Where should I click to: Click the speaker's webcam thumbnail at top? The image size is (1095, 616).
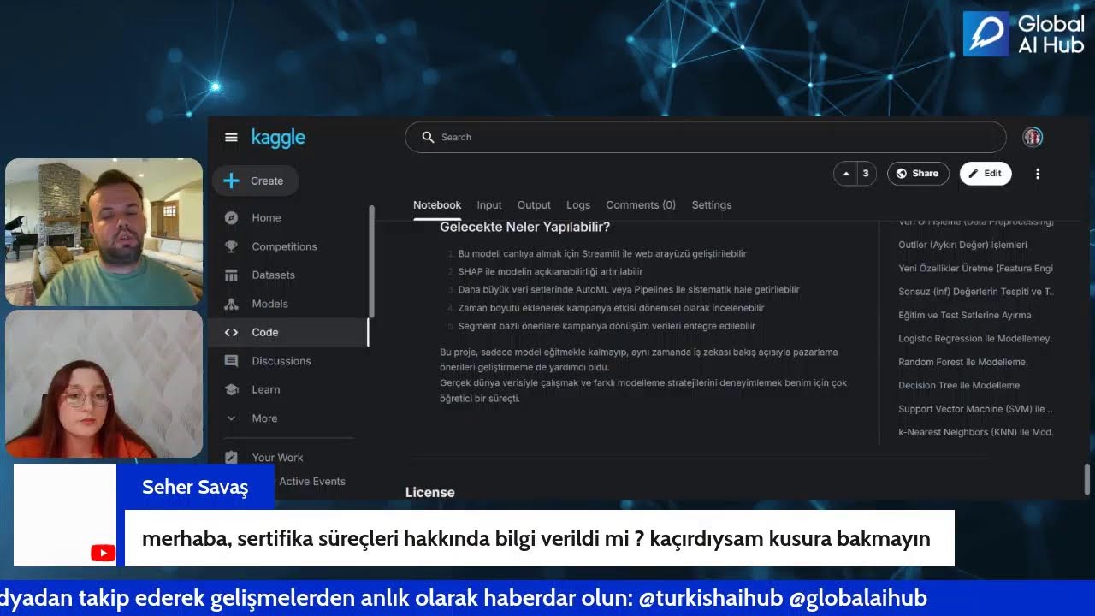pyautogui.click(x=104, y=232)
